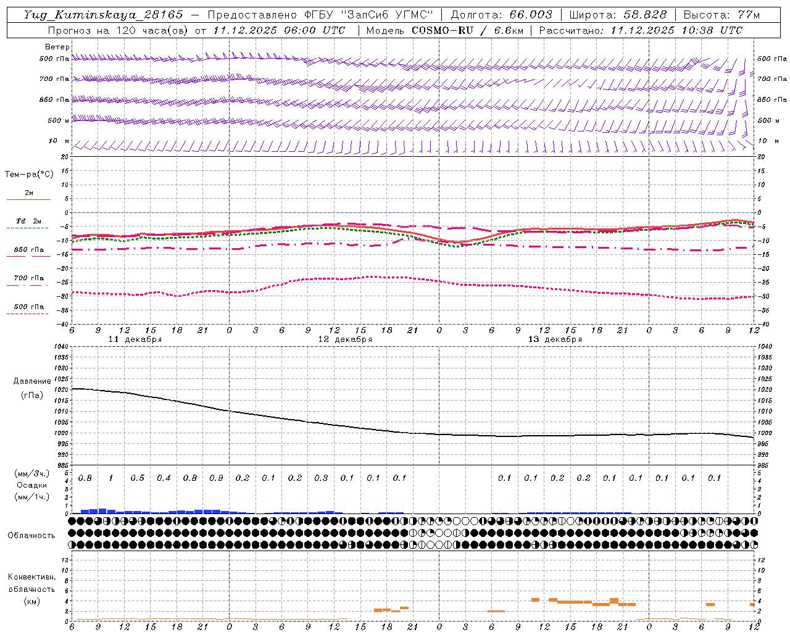Click the Конвективн. label of the convective cloud panel
Screen dimensions: 790x632
point(31,577)
